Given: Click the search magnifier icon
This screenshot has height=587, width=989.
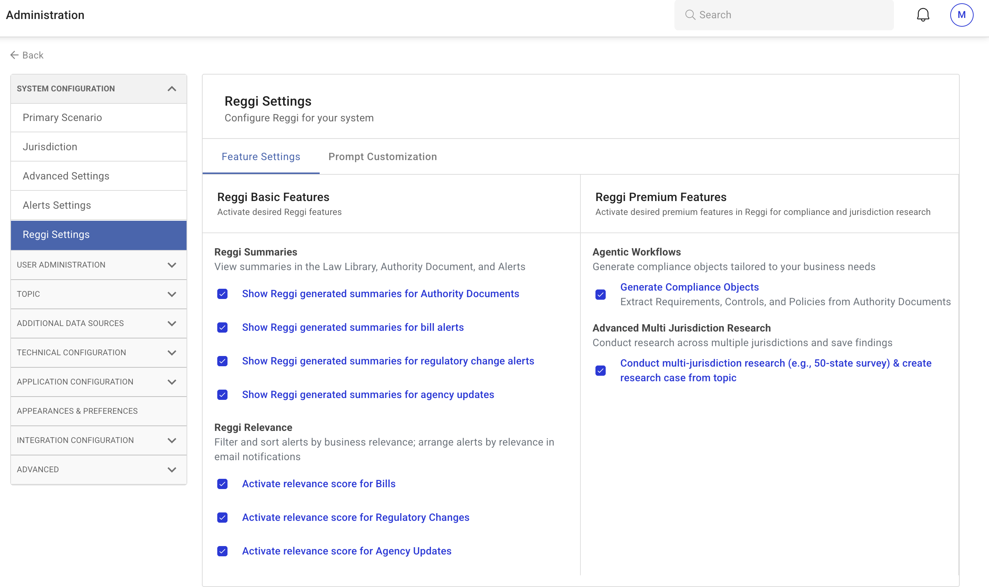Looking at the screenshot, I should [x=690, y=15].
